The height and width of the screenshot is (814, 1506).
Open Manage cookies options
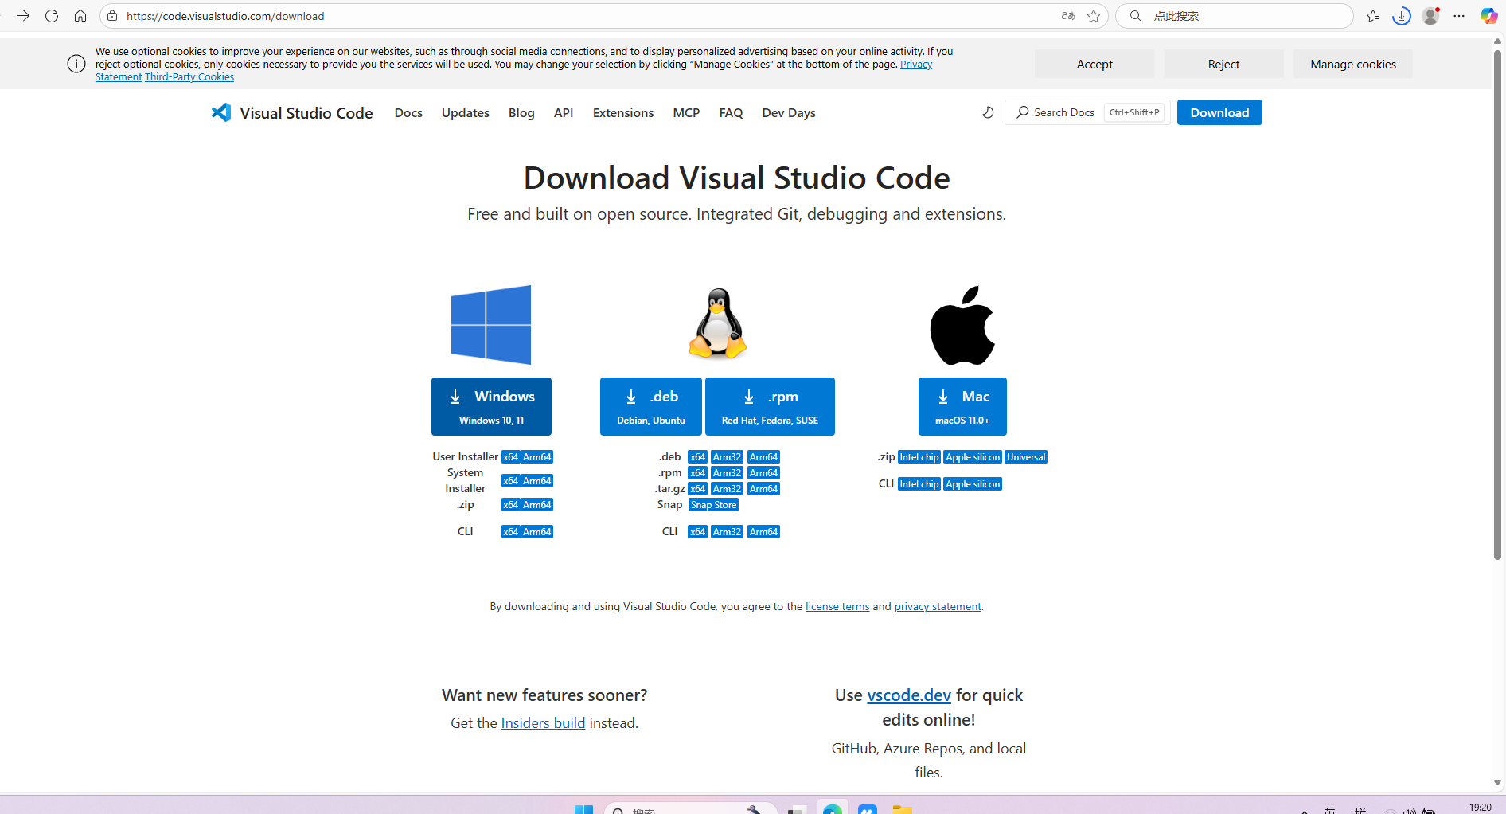click(1353, 64)
